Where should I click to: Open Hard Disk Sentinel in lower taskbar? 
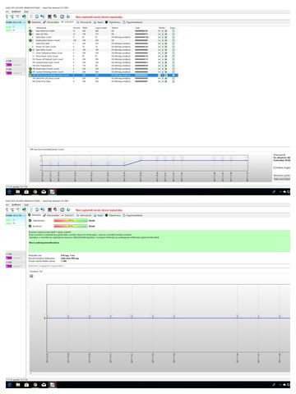(52, 385)
